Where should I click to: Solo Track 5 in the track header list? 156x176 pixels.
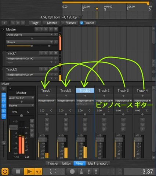click(x=41, y=69)
